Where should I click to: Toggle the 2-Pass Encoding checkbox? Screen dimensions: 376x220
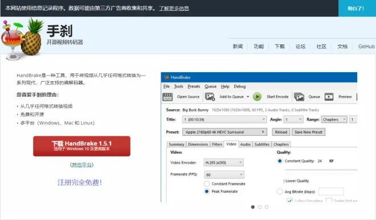pos(289,200)
